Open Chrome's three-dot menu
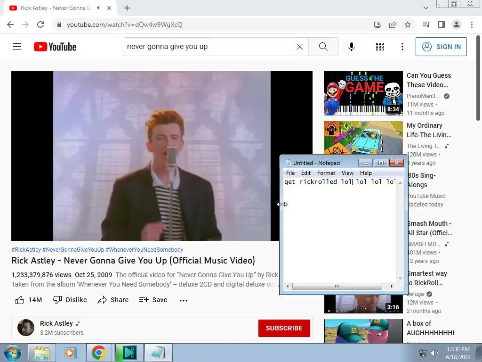The image size is (482, 362). (472, 25)
